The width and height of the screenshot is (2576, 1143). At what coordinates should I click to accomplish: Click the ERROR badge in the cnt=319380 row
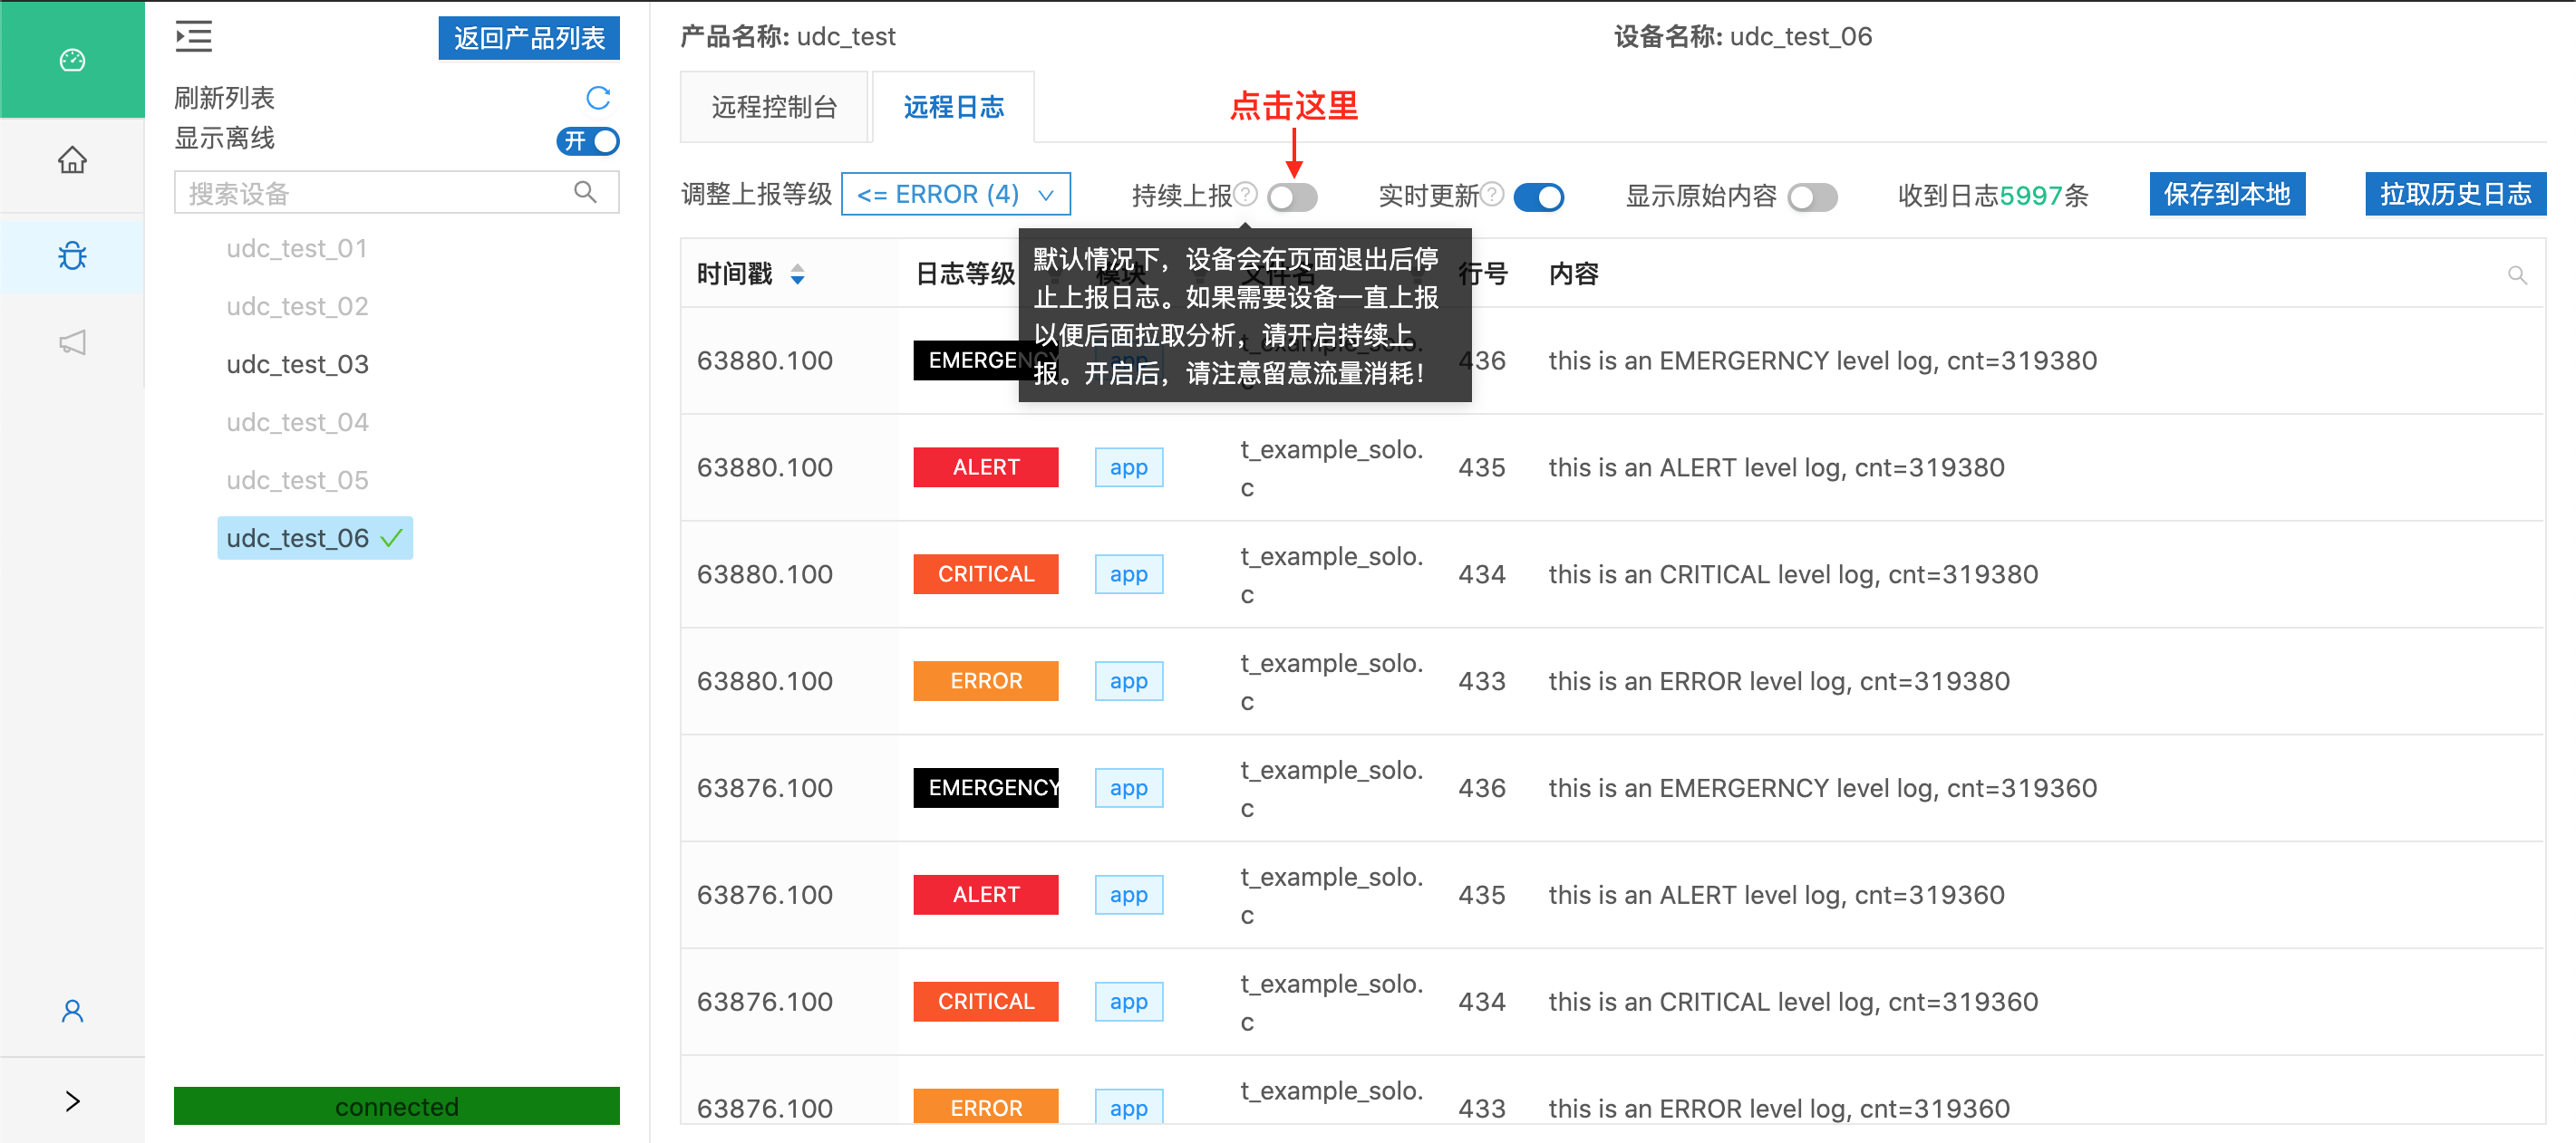pos(986,681)
